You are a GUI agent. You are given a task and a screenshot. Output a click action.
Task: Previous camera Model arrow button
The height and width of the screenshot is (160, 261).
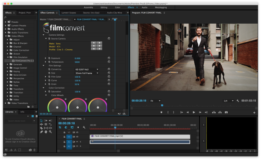pos(94,46)
